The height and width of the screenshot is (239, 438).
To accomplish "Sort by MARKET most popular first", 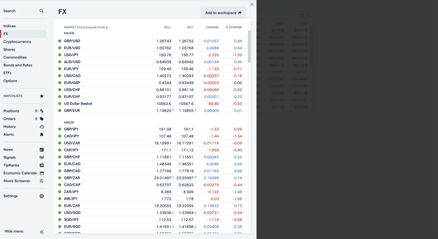I will 86,27.
